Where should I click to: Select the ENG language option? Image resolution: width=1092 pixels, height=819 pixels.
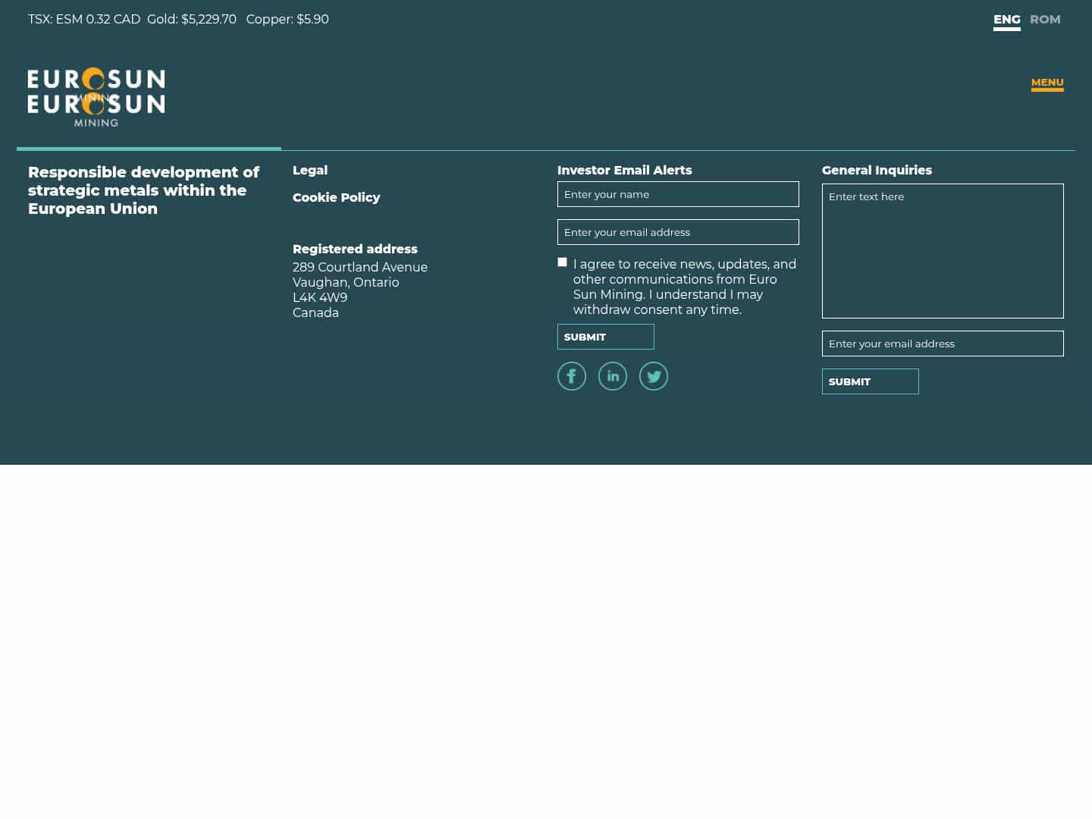1007,19
